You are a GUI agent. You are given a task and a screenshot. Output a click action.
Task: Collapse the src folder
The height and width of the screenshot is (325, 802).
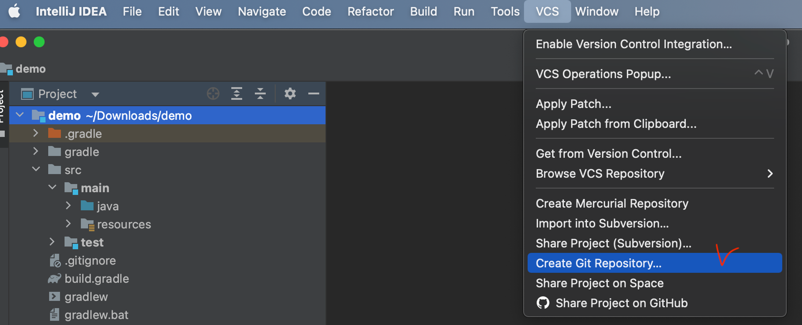[36, 170]
